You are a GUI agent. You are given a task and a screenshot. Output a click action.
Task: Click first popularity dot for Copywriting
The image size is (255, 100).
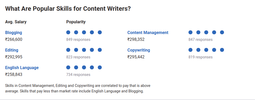(190, 50)
